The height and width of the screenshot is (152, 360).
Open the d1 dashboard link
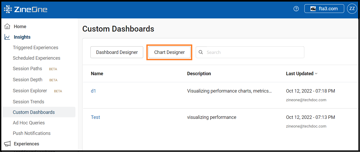[x=94, y=91]
